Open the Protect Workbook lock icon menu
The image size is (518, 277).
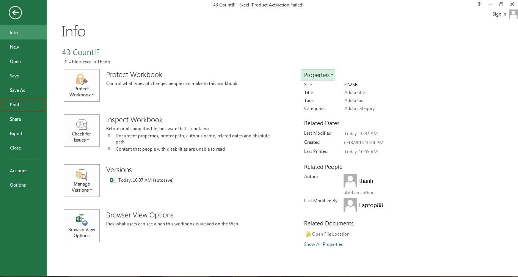[82, 85]
